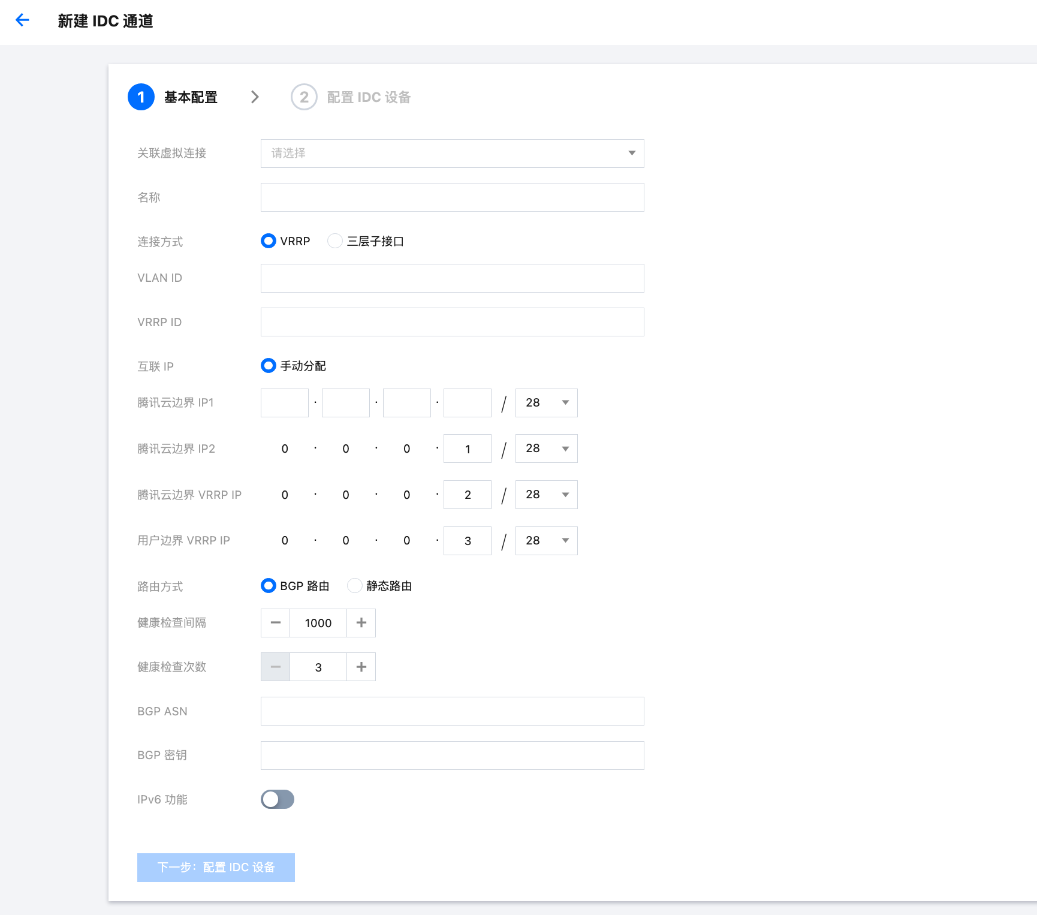Decrease 健康检查间隔 with minus button
This screenshot has height=915, width=1037.
tap(276, 623)
